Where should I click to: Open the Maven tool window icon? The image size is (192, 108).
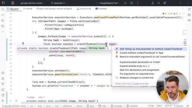point(189,20)
